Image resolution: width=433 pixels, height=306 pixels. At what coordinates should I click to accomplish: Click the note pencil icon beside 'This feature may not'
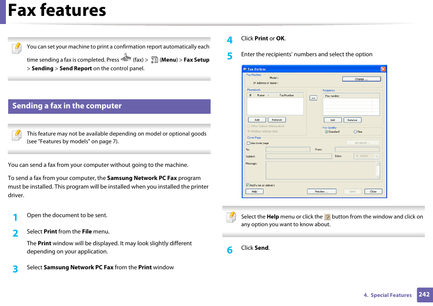point(17,135)
